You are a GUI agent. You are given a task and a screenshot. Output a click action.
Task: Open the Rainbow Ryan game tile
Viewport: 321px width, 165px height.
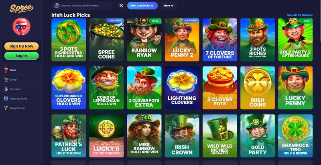click(144, 40)
